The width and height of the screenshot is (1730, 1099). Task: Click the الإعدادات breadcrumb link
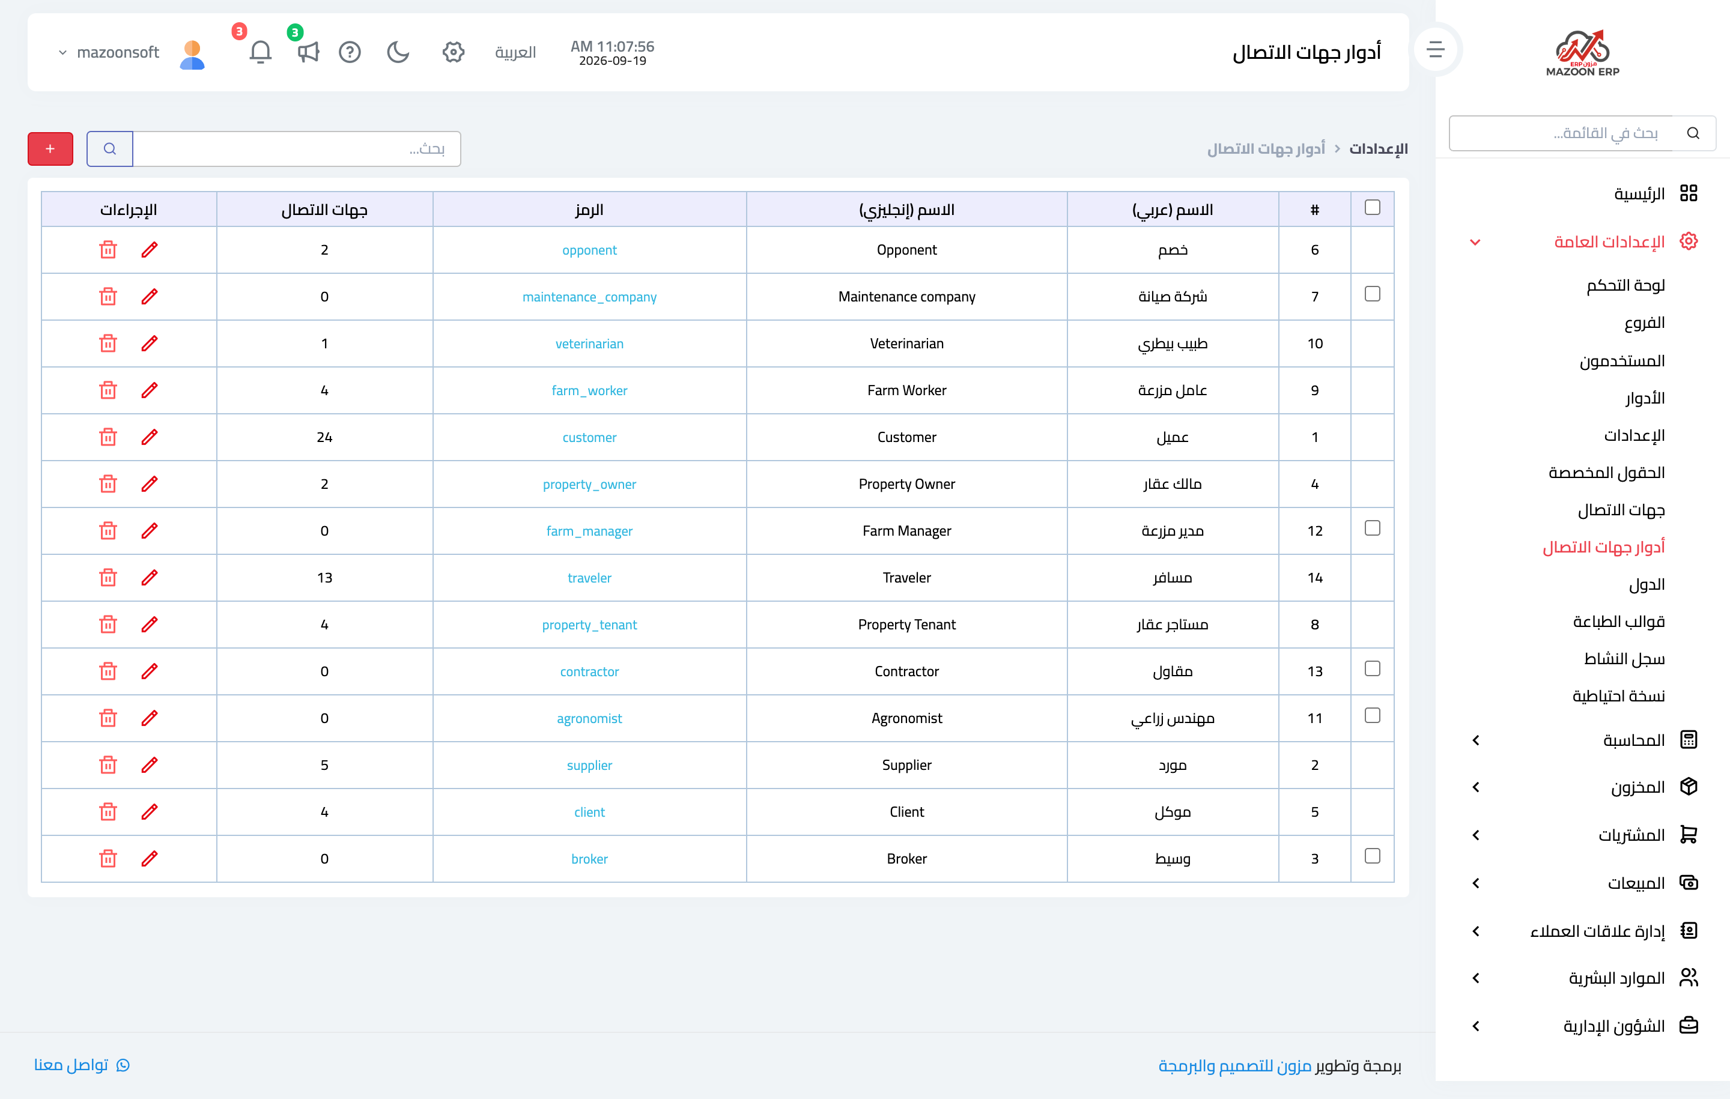tap(1378, 149)
